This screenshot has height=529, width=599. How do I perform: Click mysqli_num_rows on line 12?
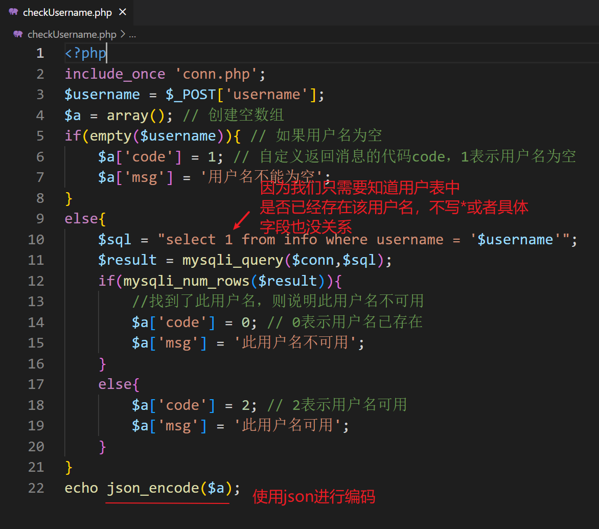point(187,281)
